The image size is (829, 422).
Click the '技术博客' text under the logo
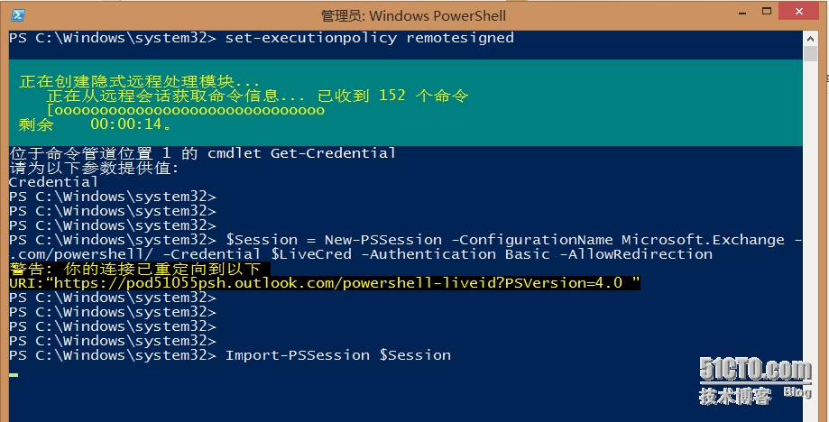[x=735, y=396]
